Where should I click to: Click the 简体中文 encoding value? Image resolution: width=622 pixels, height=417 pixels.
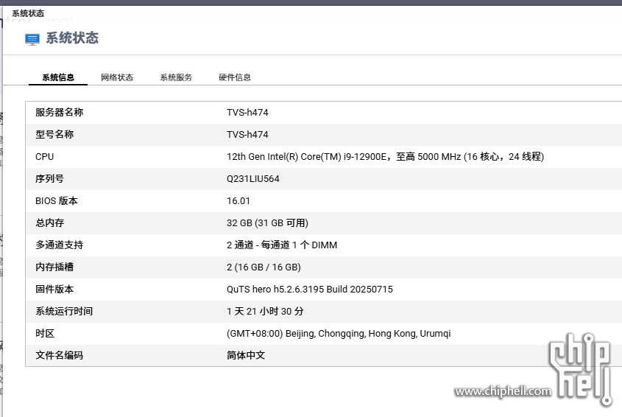pos(246,355)
